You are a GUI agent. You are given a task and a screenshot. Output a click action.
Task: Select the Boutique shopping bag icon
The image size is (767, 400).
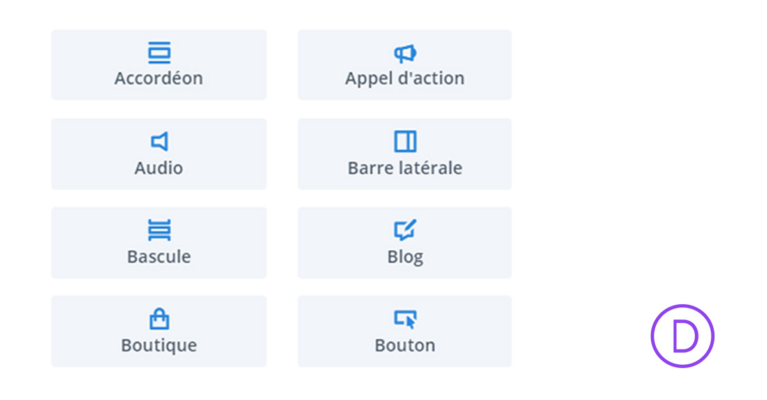(159, 319)
